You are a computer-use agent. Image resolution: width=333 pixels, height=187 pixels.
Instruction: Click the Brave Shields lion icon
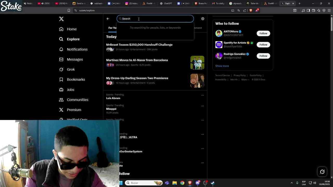pyautogui.click(x=251, y=10)
